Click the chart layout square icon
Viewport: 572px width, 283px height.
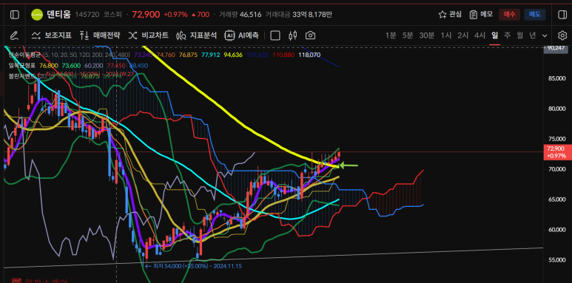pos(275,35)
